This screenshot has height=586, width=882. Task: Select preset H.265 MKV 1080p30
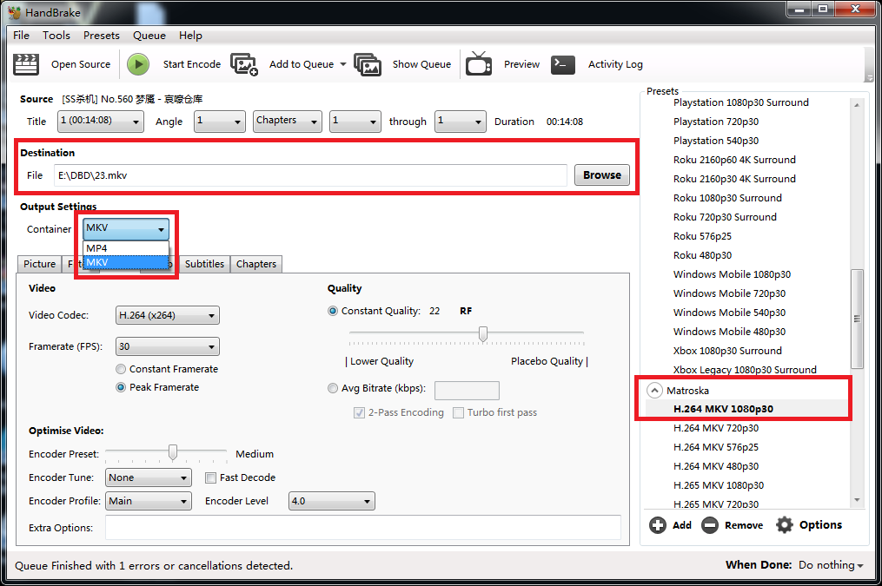click(x=719, y=485)
